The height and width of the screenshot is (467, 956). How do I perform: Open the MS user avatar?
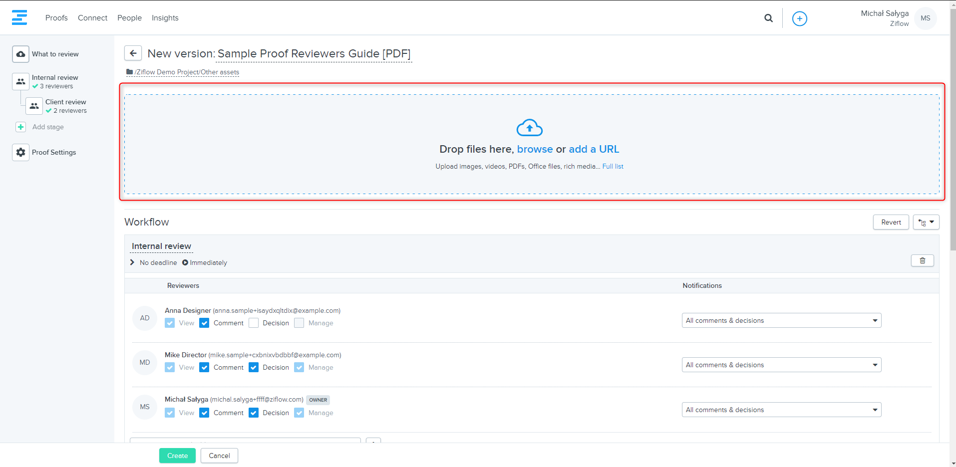[x=925, y=18]
